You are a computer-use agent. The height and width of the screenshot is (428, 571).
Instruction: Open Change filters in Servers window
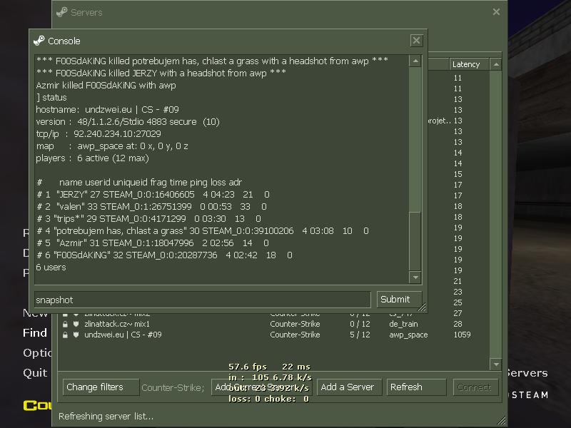pyautogui.click(x=101, y=387)
